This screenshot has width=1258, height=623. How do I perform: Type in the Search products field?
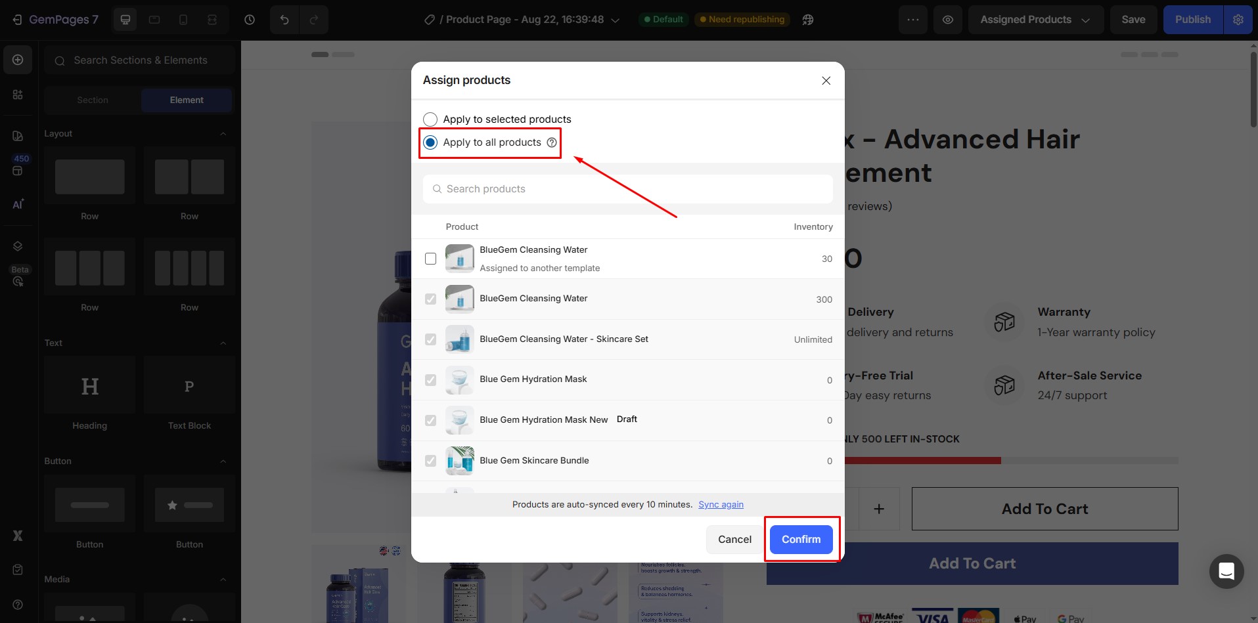coord(627,189)
